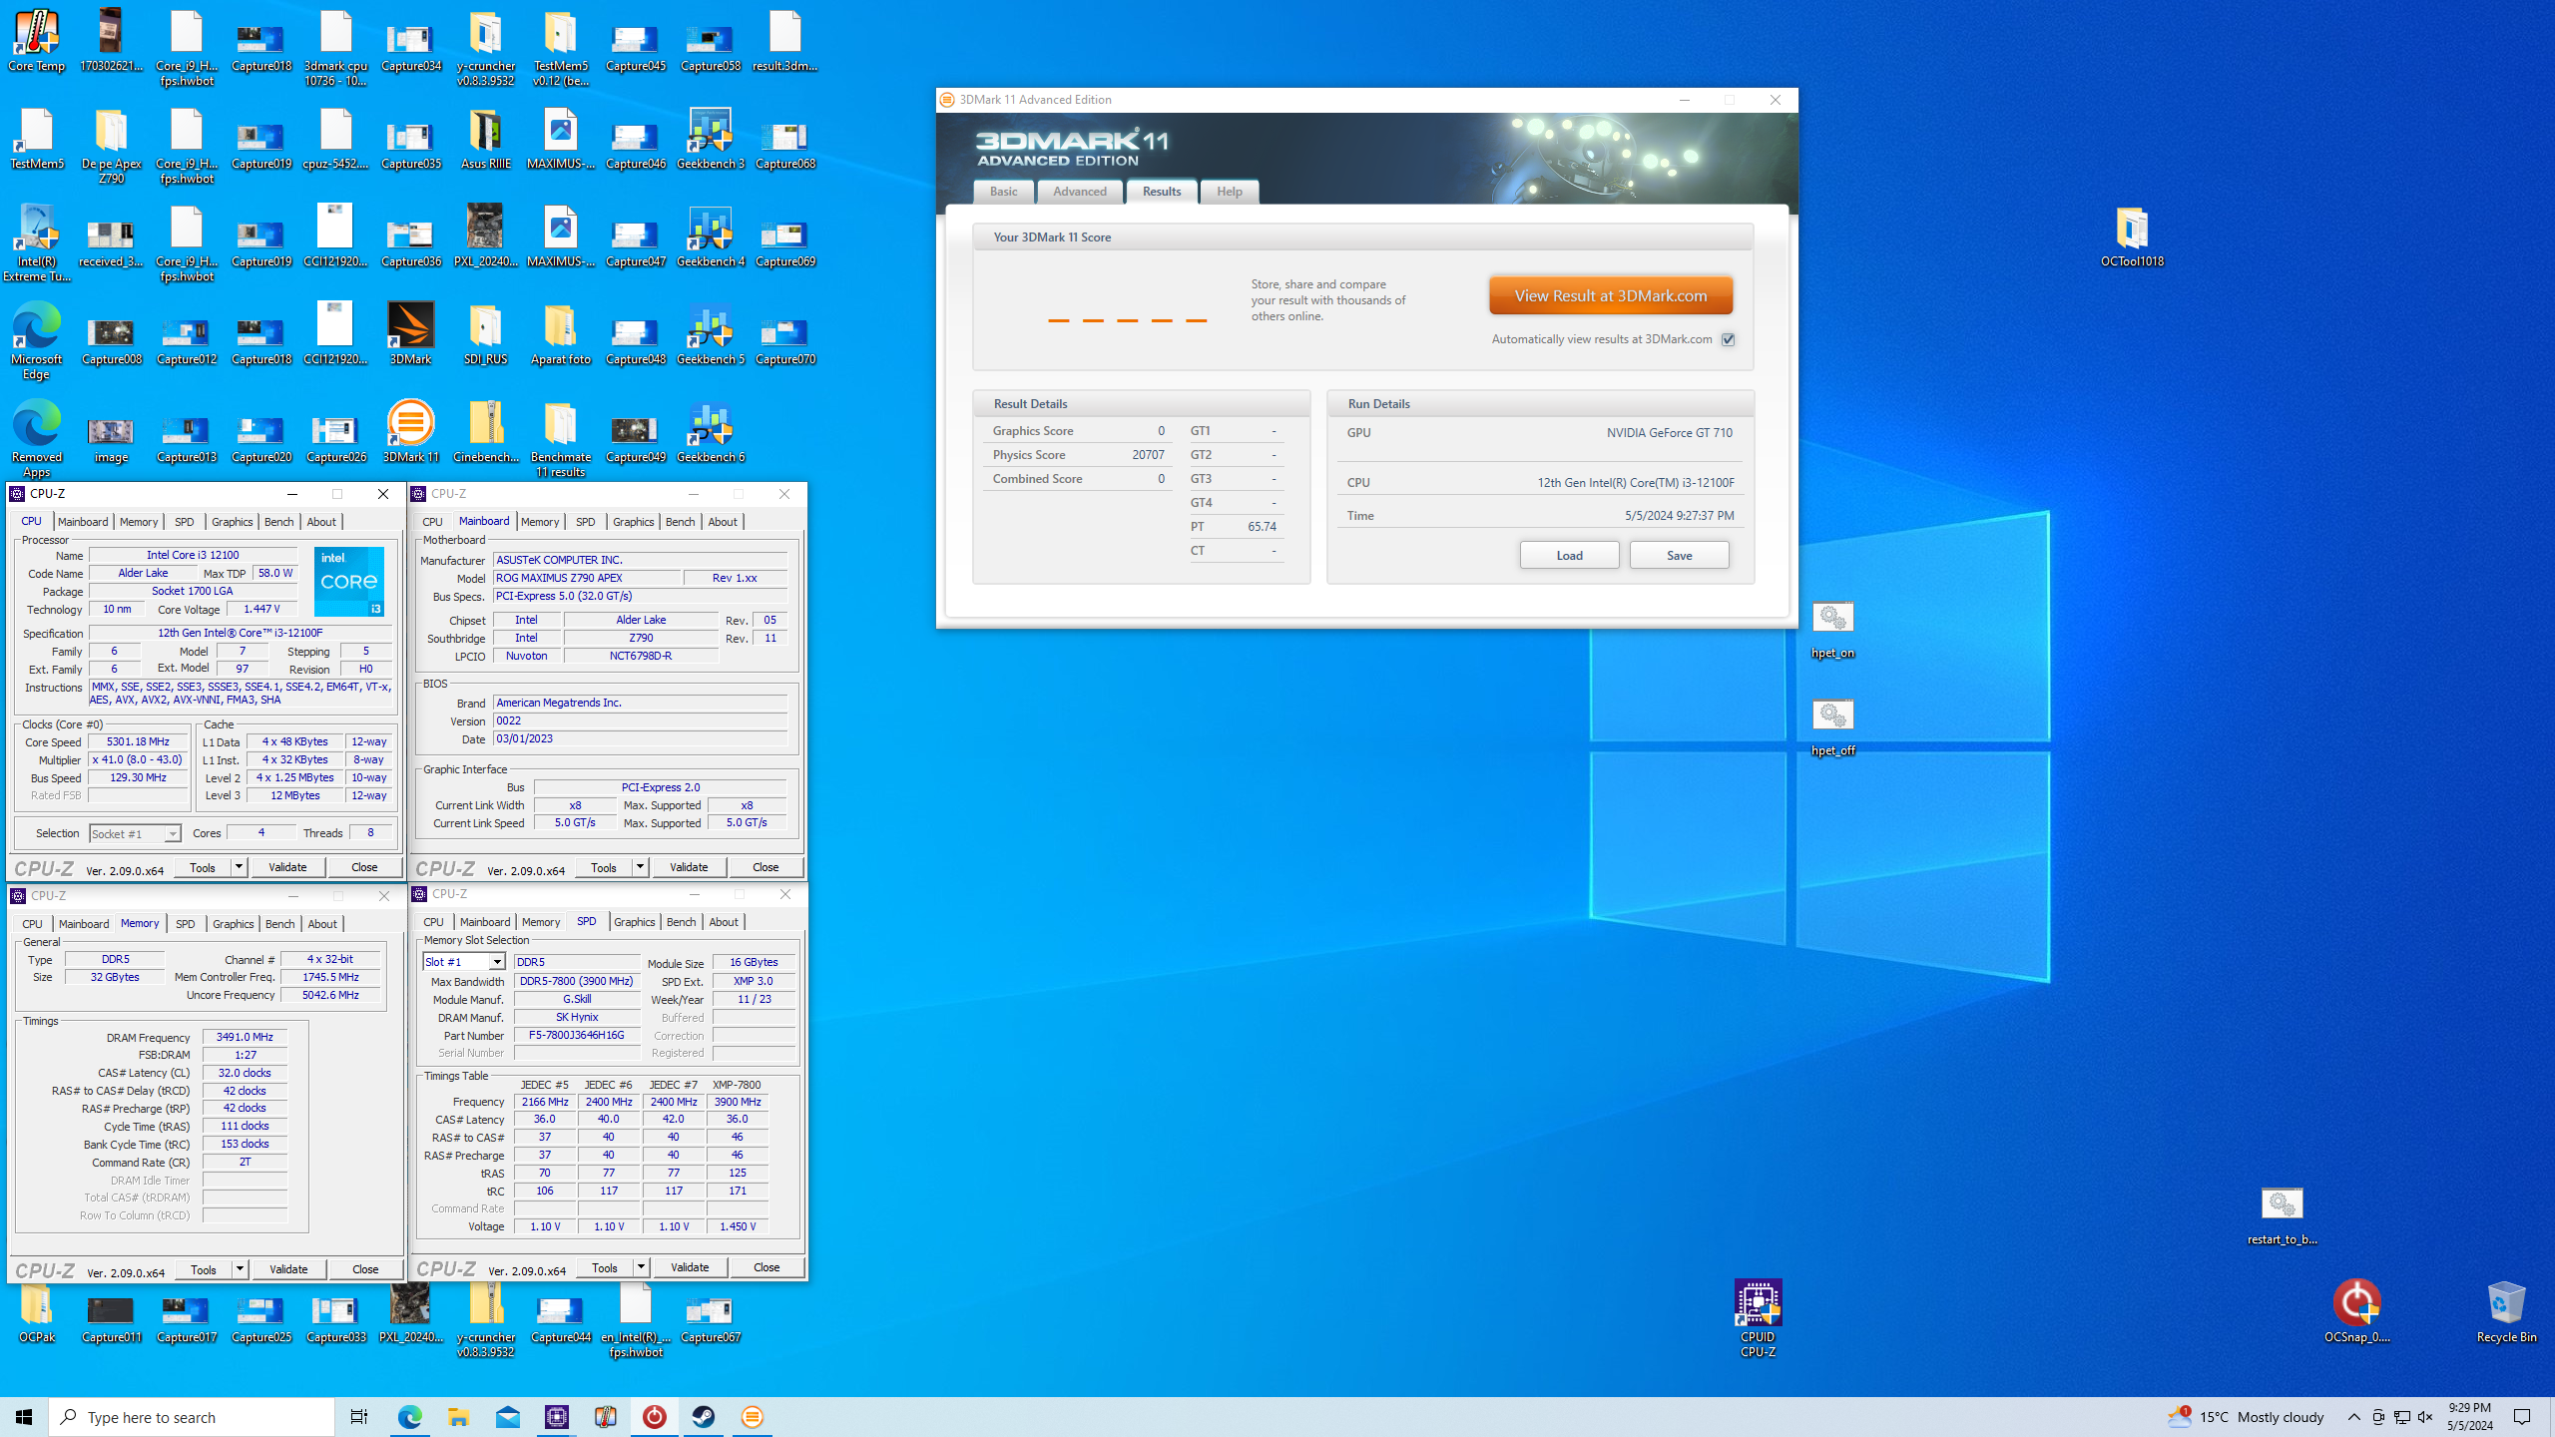Open Asus RIIIE desktop icon
2555x1437 pixels.
486,139
